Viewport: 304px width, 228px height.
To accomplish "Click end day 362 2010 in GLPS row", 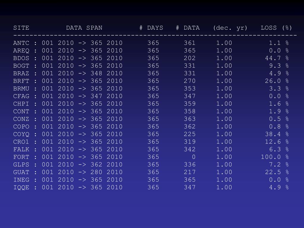I will [107, 164].
